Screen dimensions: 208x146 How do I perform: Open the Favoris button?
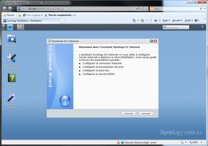[9, 15]
